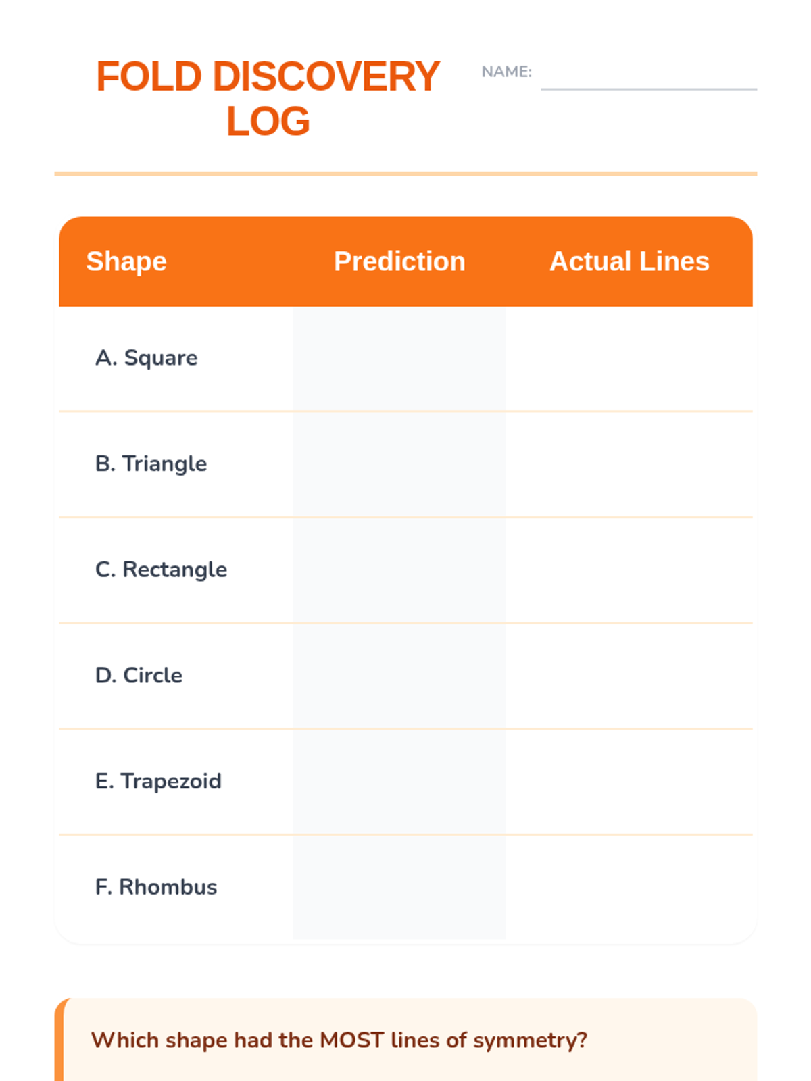Screen dimensions: 811x1081
Task: Click the D. Circle row label
Action: 139,676
